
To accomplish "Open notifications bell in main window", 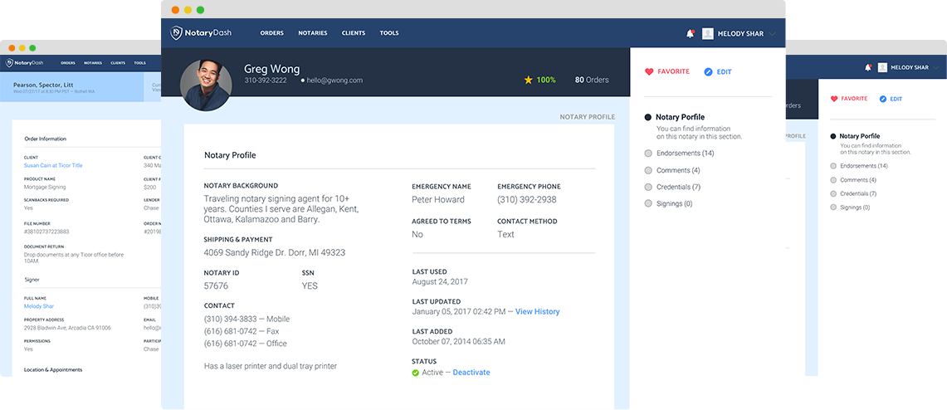I will (690, 34).
